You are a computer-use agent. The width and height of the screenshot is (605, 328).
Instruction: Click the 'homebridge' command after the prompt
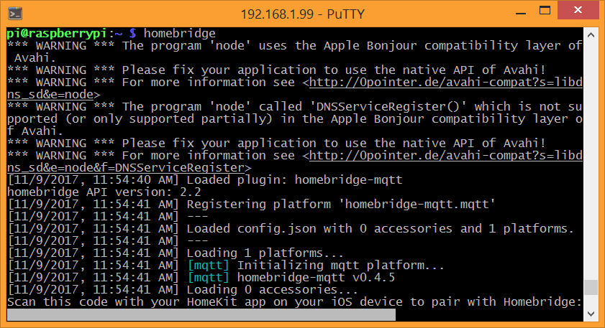[179, 34]
